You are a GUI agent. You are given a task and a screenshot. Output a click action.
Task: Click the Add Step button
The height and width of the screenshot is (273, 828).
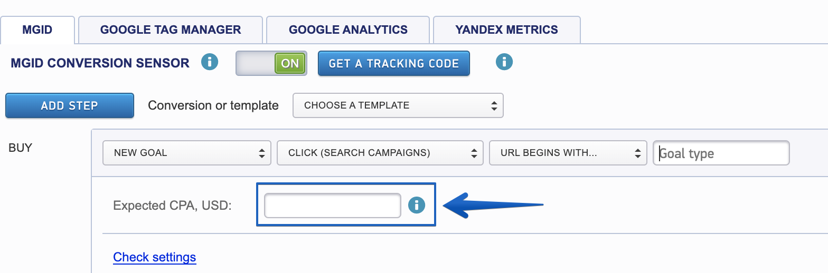click(x=70, y=105)
